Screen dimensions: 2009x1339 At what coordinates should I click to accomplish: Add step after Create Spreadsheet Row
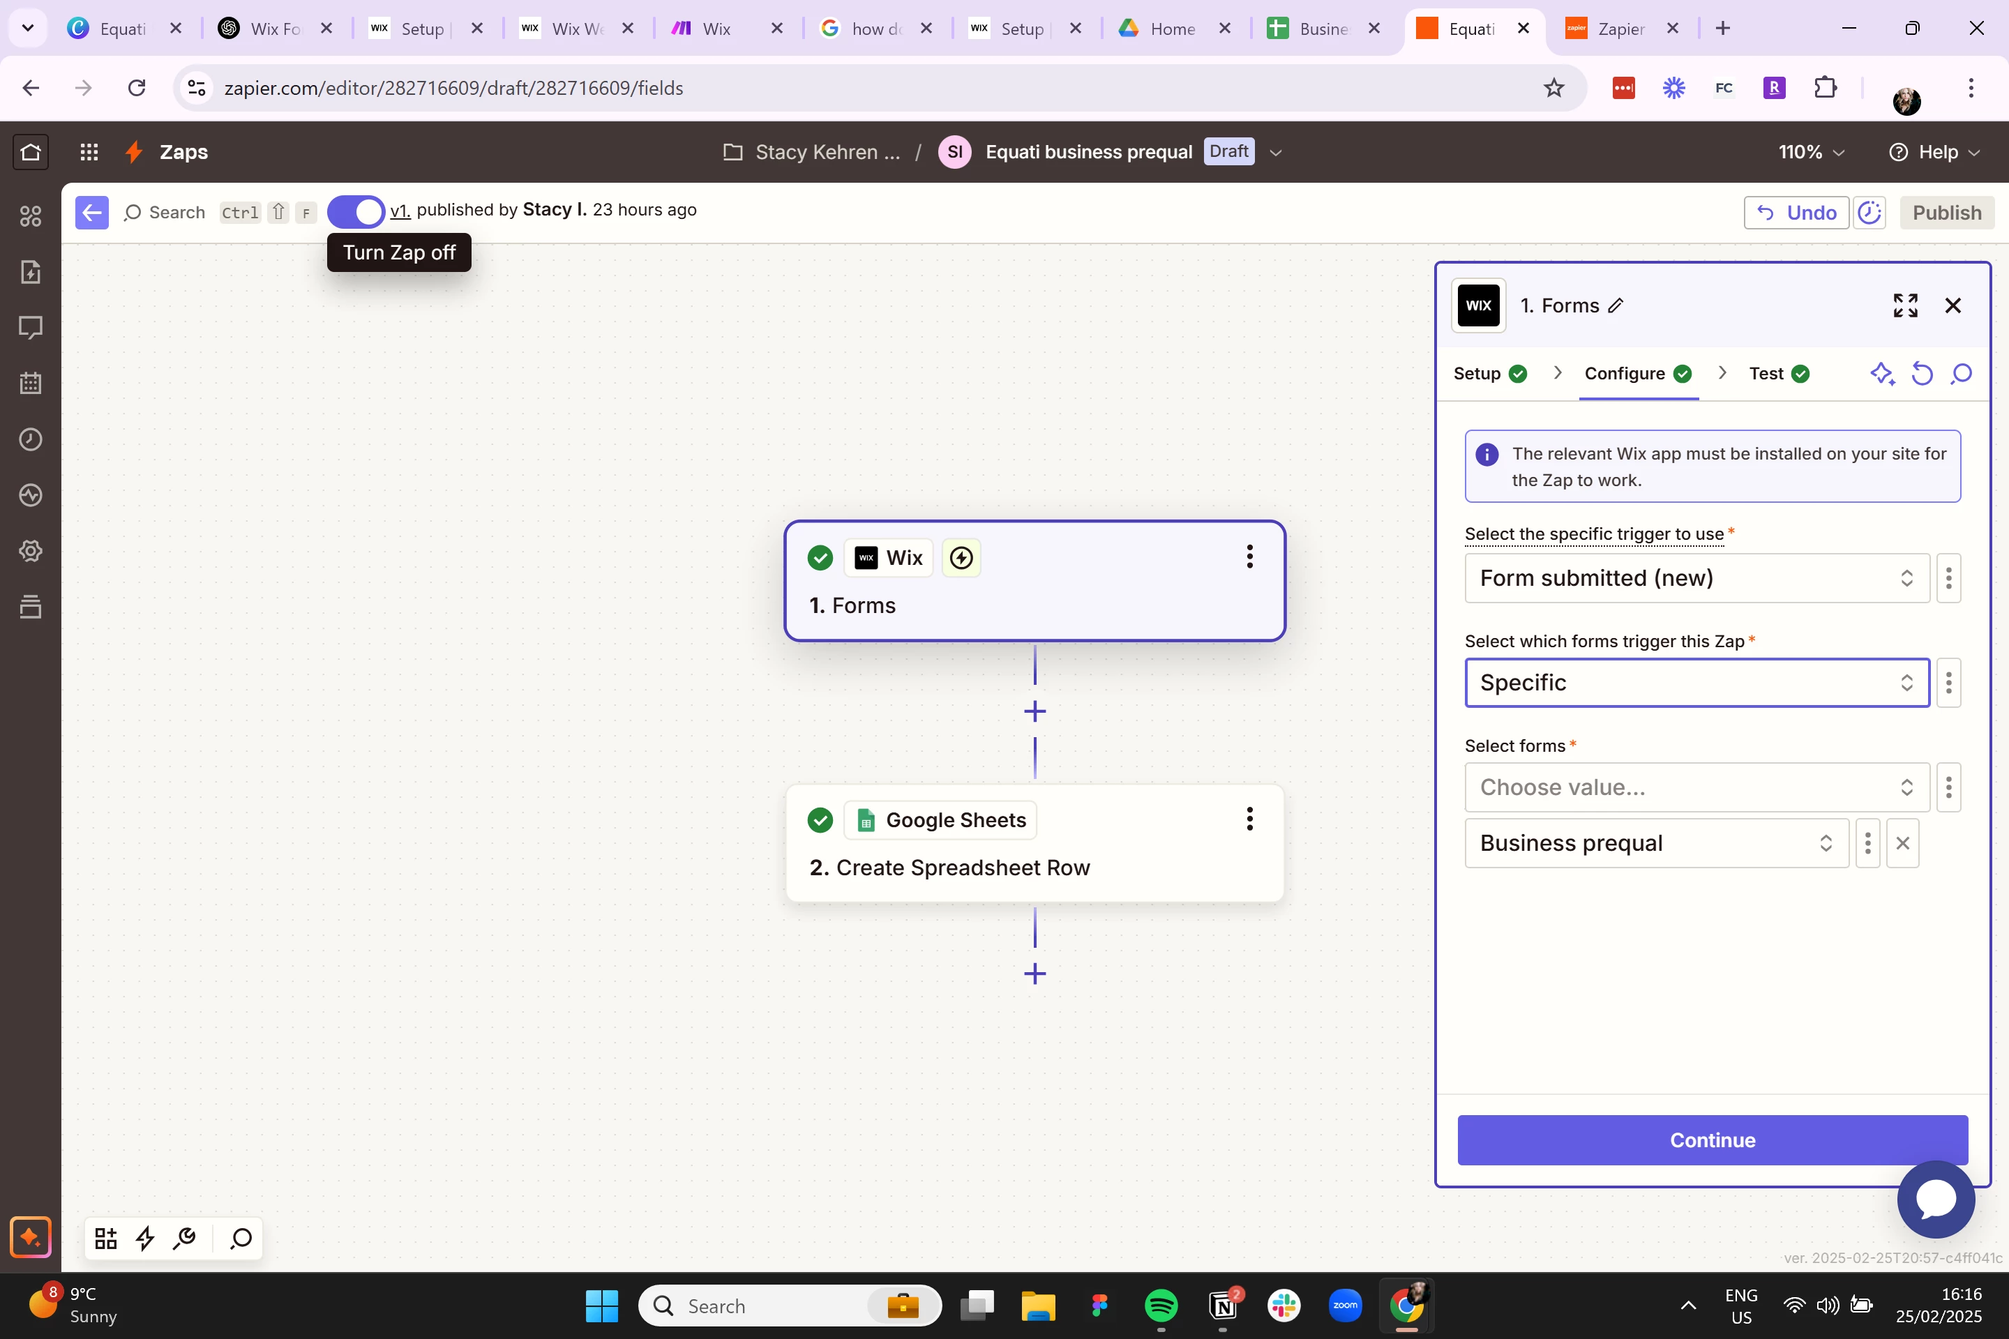pyautogui.click(x=1034, y=974)
